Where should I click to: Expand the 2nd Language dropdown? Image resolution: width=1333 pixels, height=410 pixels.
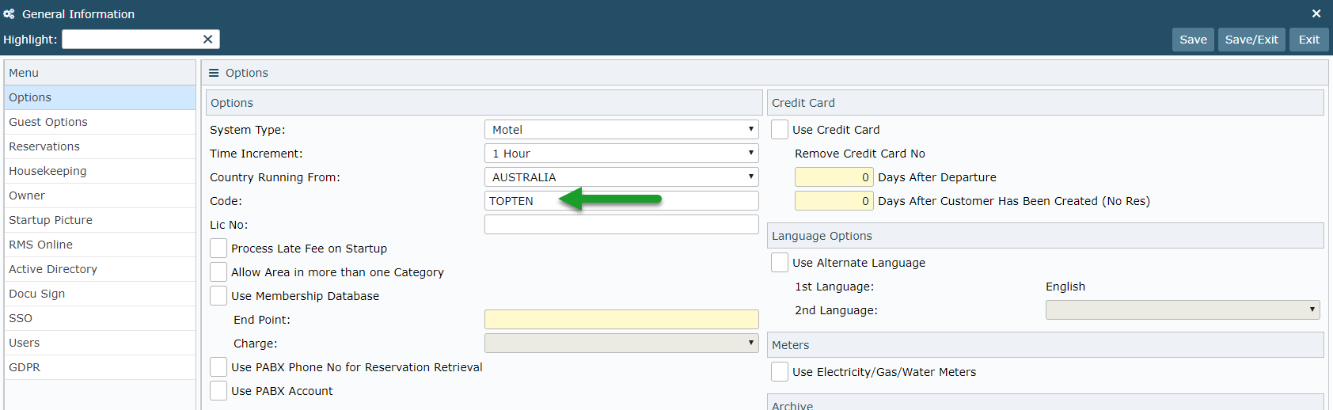point(1182,310)
